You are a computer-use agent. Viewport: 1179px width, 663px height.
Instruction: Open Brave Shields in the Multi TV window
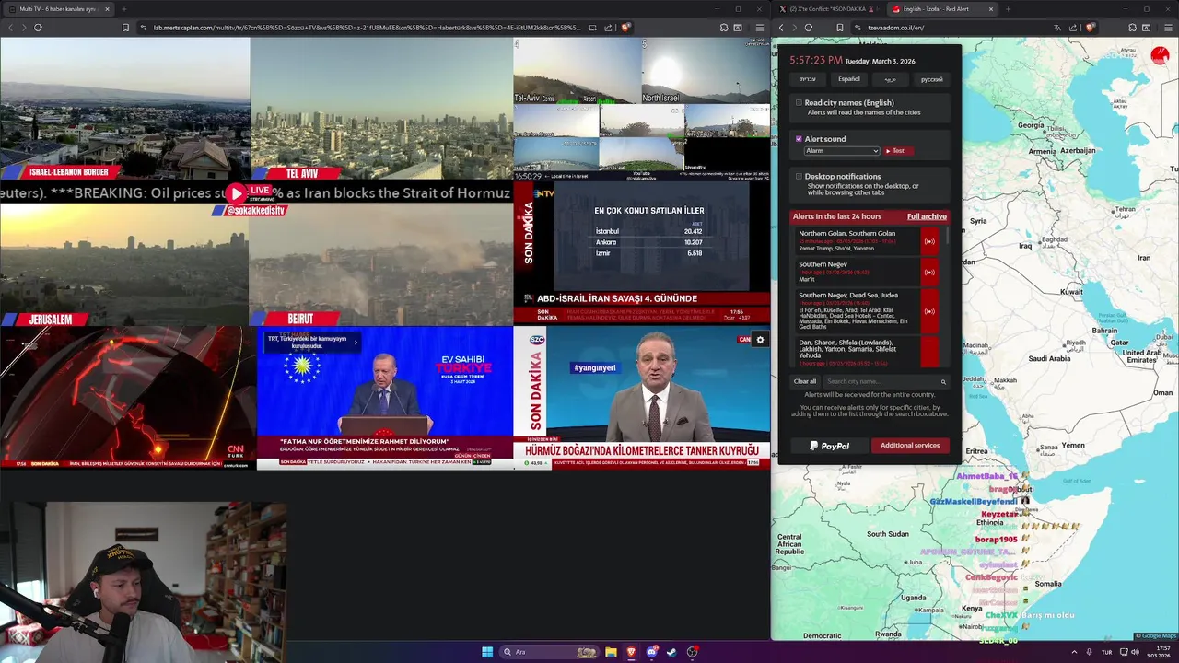click(x=625, y=28)
